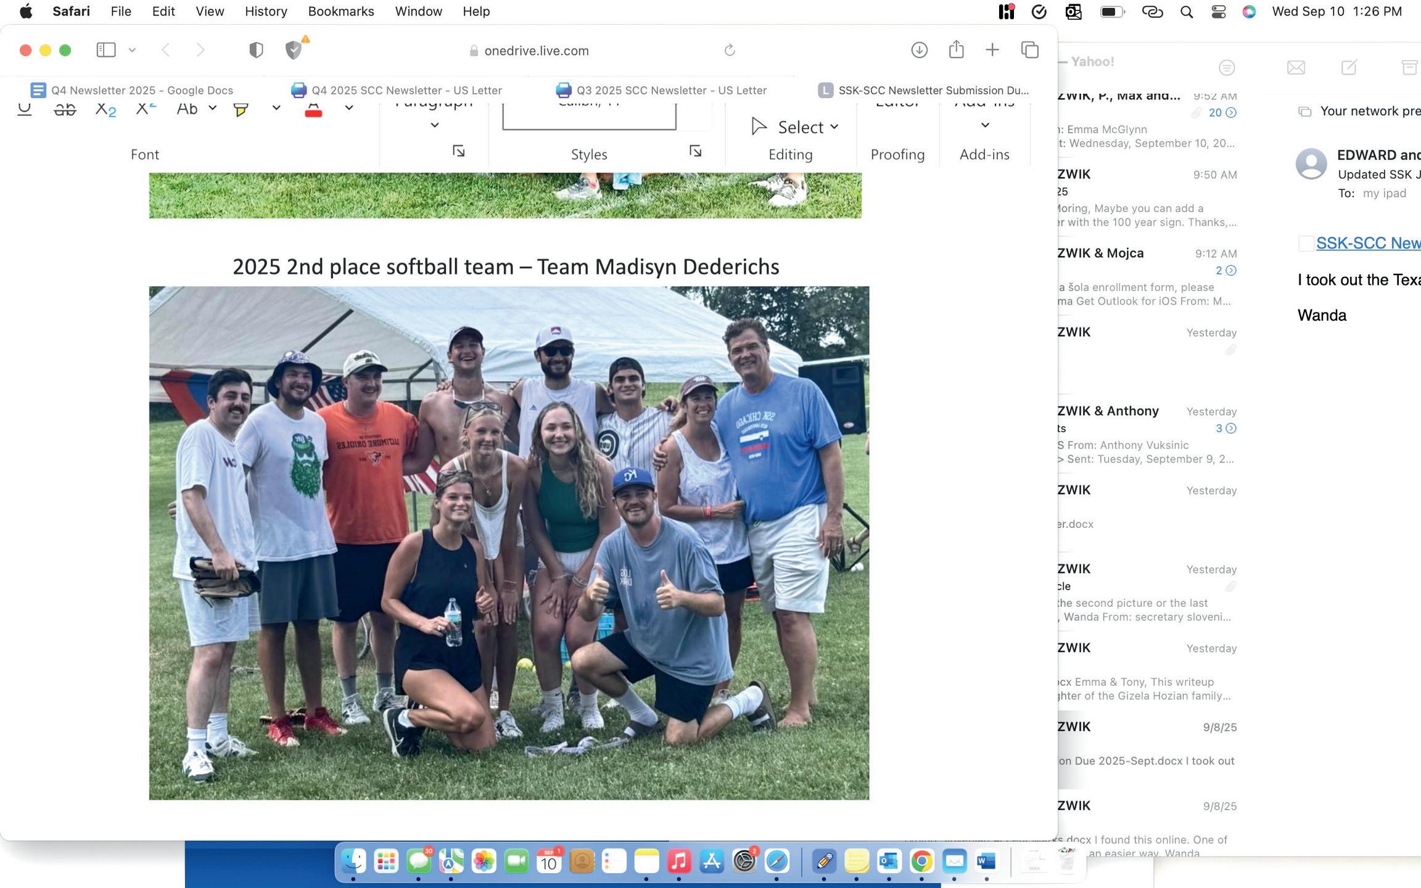
Task: Open the Safari tab overview
Action: 1030,50
